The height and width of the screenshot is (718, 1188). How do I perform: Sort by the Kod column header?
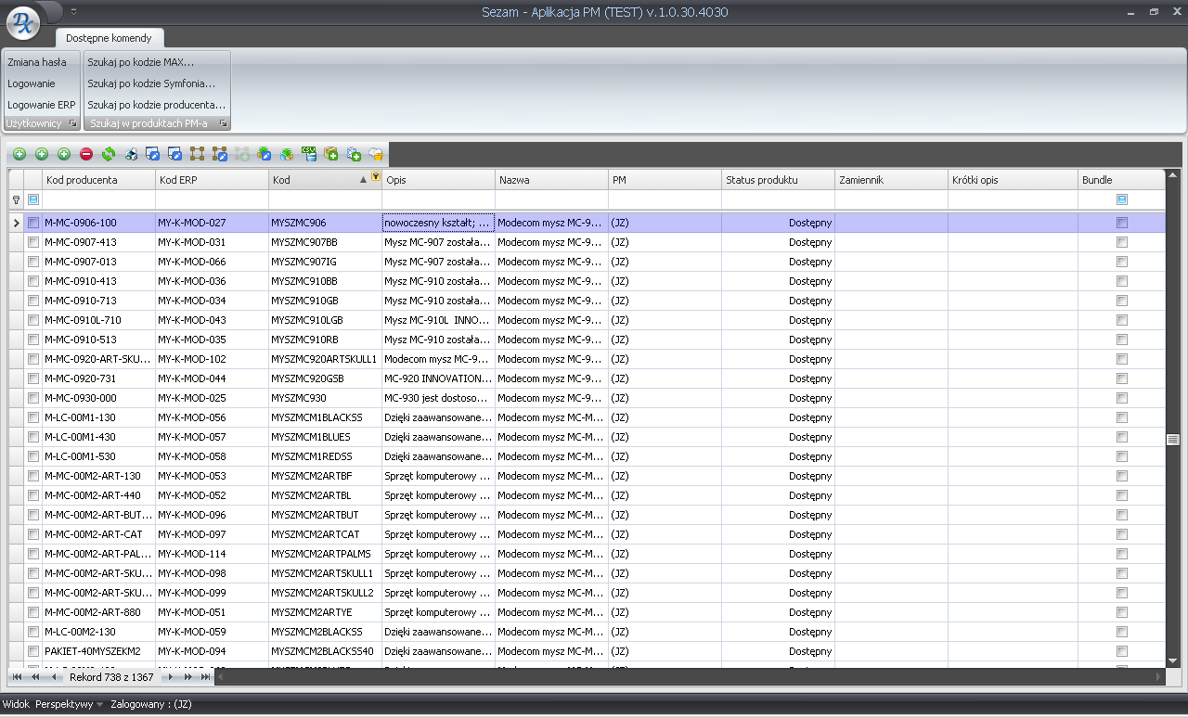tap(325, 180)
